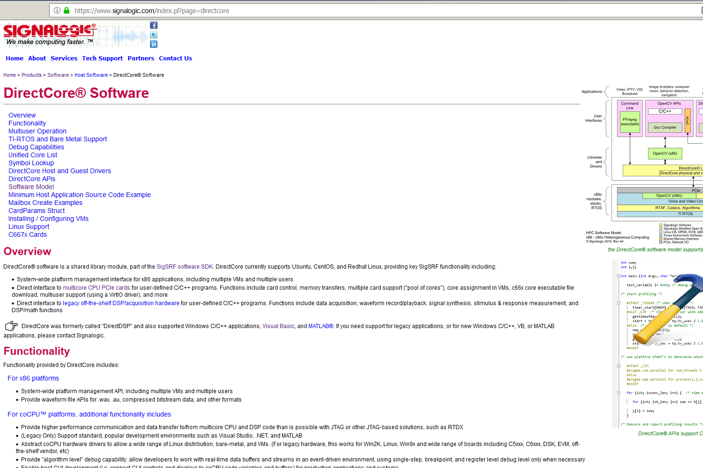The image size is (703, 468).
Task: Open C667x Cards link
Action: 28,234
